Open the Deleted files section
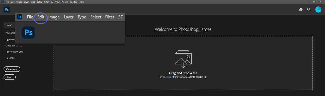This screenshot has width=325, height=96. 11,58
